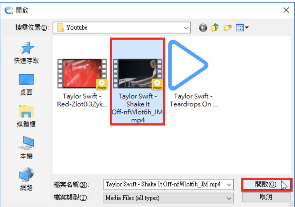The image size is (295, 207).
Task: Create a new folder
Action: tap(227, 28)
